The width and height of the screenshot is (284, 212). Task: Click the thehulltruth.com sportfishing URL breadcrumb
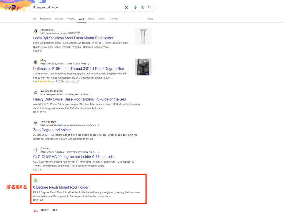point(68,125)
